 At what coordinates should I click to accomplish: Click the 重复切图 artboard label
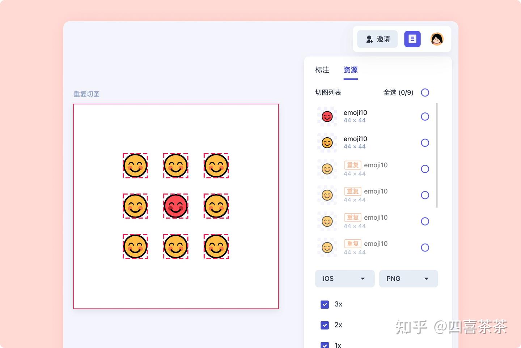click(x=87, y=94)
